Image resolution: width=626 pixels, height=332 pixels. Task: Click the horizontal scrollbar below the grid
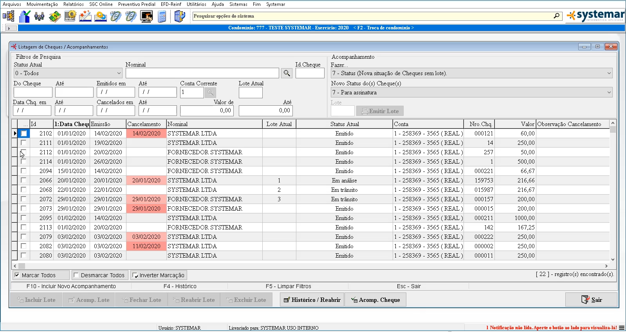[313, 266]
